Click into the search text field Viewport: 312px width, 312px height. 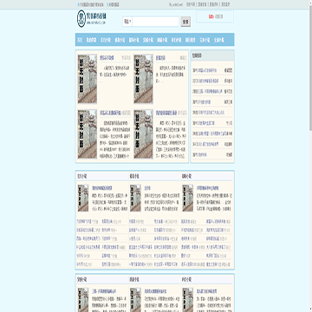pyautogui.click(x=155, y=22)
